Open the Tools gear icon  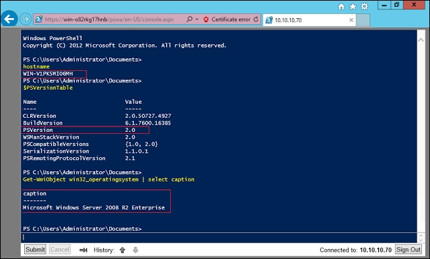click(x=364, y=6)
